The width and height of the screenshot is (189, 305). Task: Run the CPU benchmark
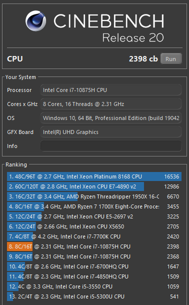click(171, 58)
